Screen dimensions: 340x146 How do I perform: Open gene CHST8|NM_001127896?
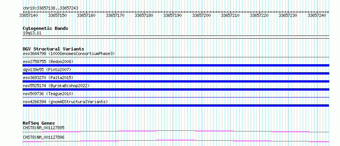(x=44, y=137)
